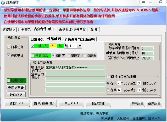Viewport: 167px width, 122px height.
Task: Uncheck the 喊世界 option
Action: [x=53, y=56]
